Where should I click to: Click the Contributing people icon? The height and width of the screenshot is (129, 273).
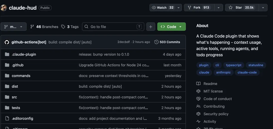(x=198, y=106)
